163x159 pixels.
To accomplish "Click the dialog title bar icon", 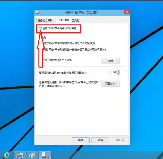I will point(38,13).
